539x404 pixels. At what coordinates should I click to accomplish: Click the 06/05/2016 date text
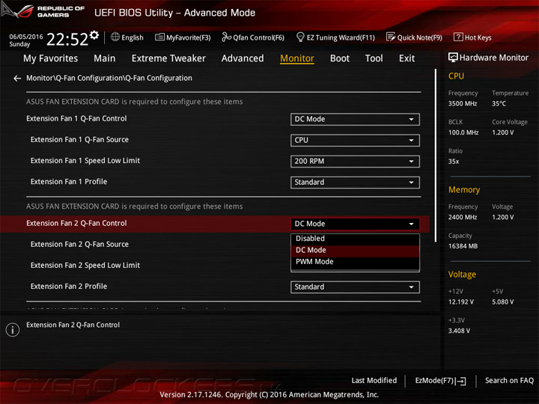coord(26,37)
